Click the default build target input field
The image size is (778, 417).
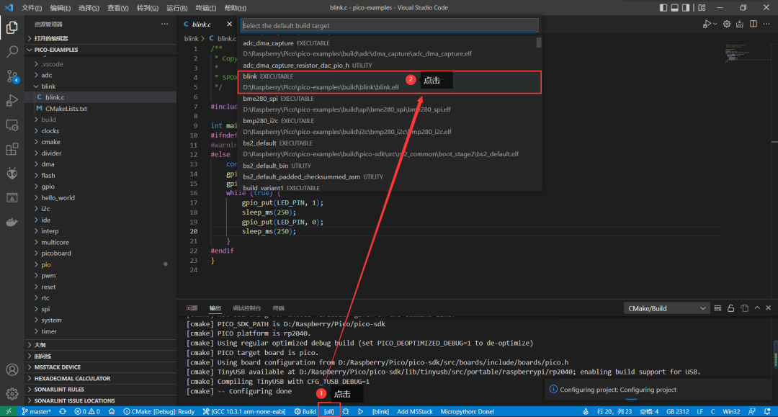389,25
